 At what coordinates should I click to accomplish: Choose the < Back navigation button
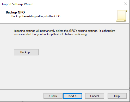point(53,96)
